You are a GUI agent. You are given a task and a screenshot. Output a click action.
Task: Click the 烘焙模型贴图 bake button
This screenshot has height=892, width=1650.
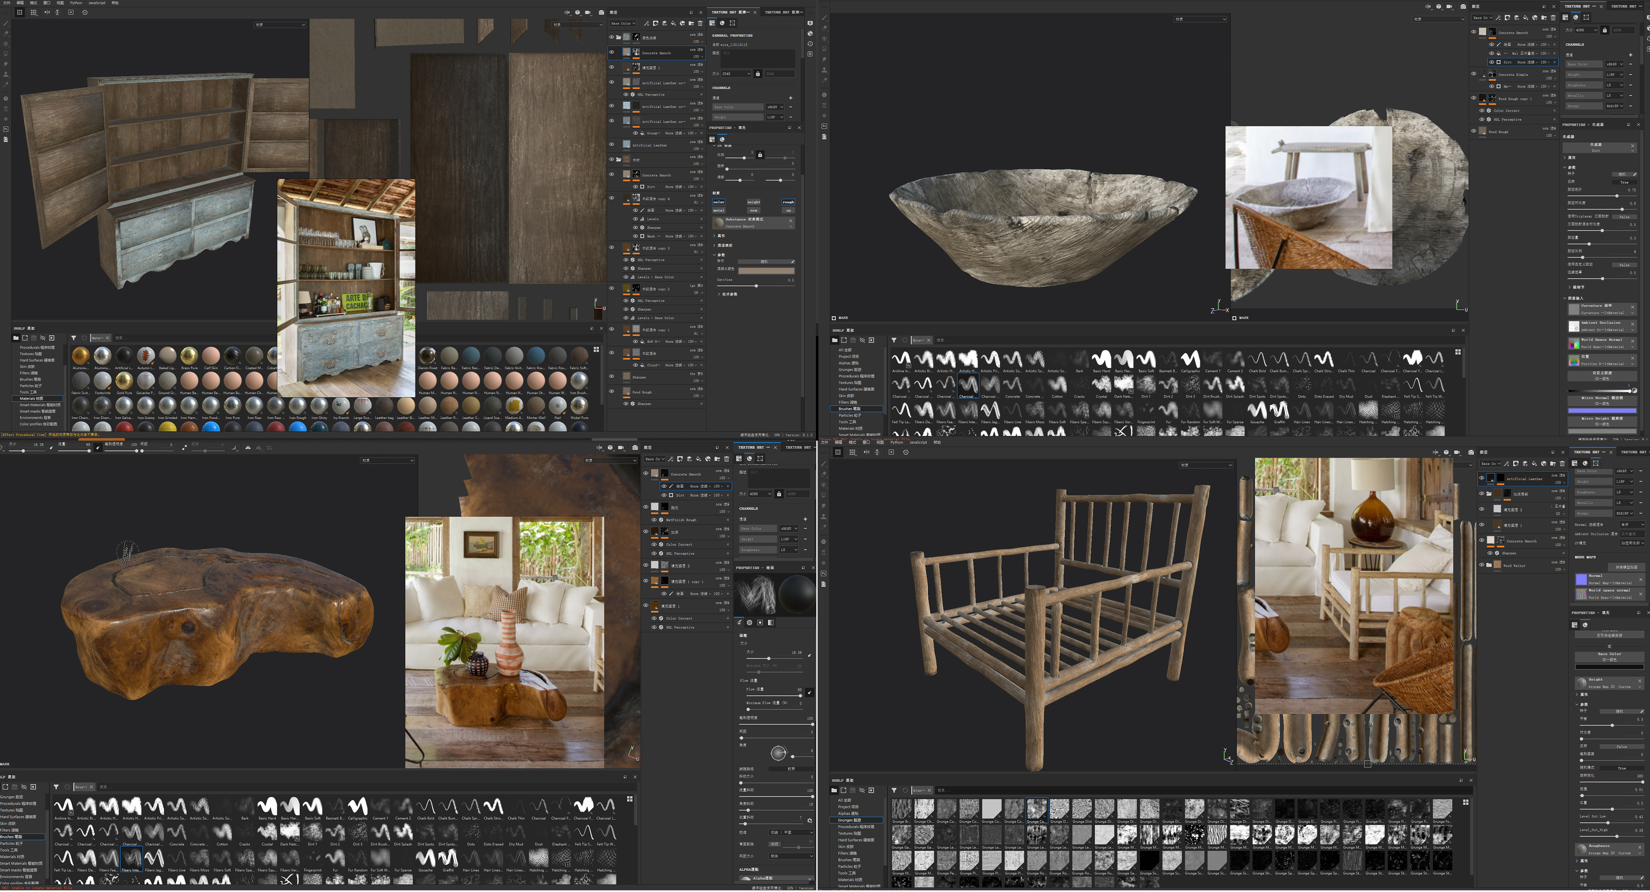1626,567
